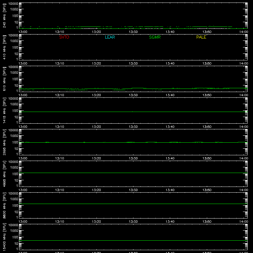Select the 245 MHz [SFU] axis title

coord(4,15)
